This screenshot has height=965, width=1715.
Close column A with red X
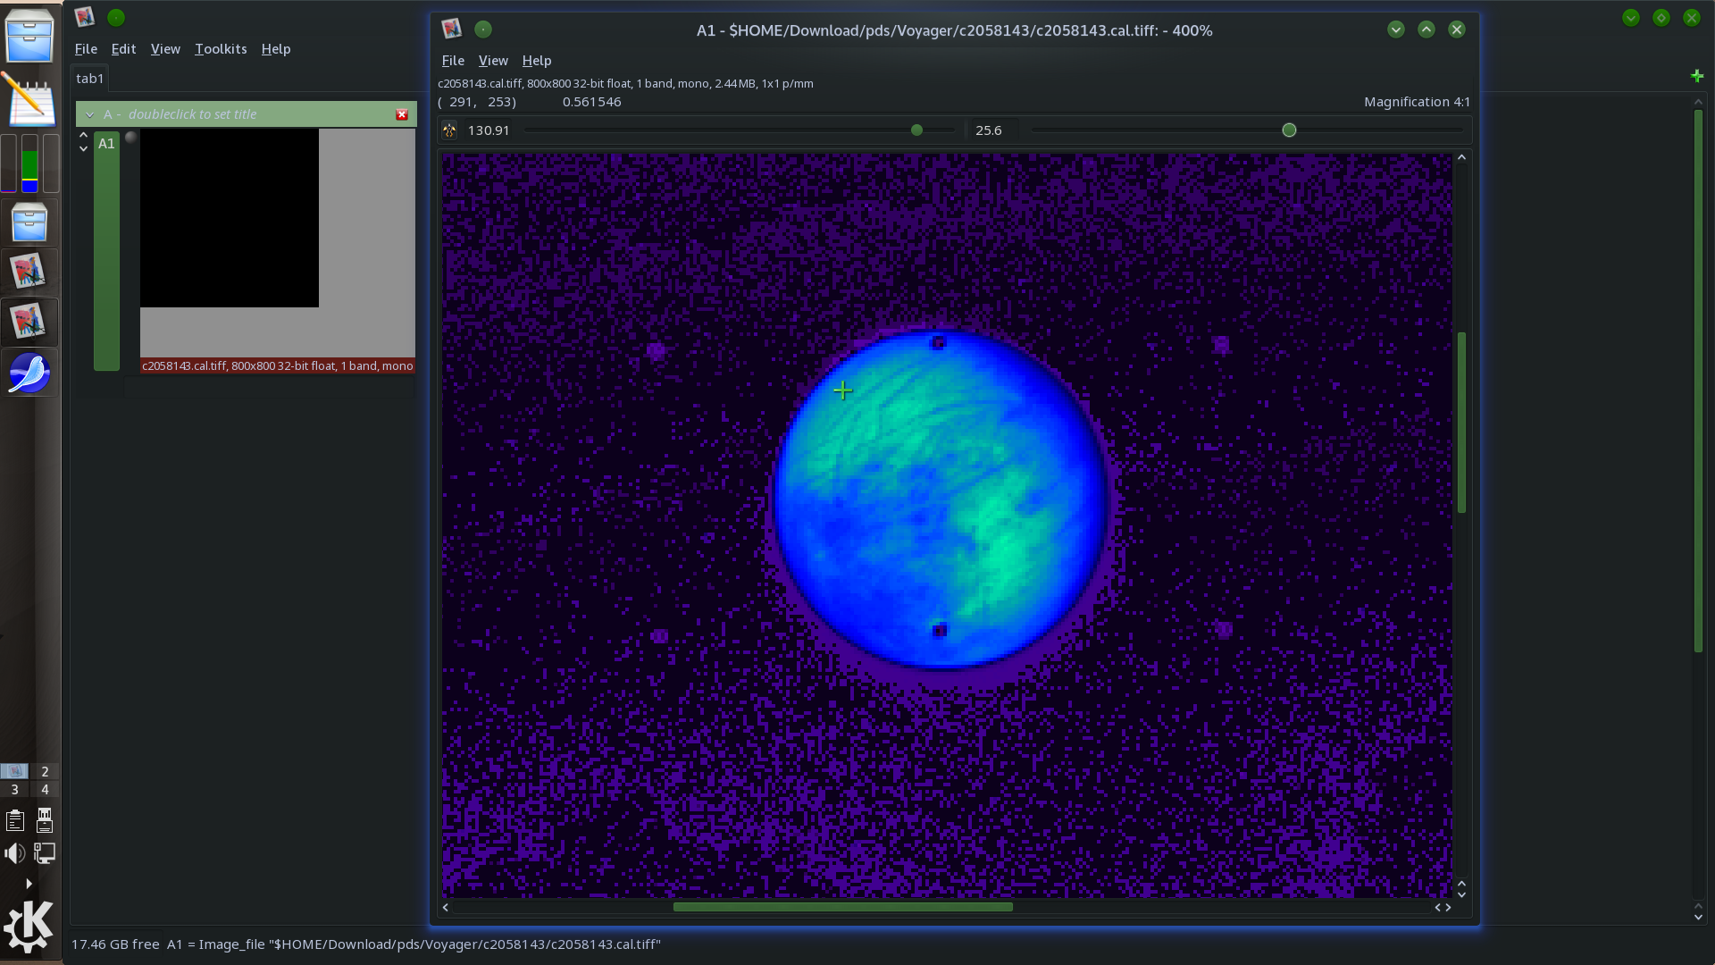(402, 114)
